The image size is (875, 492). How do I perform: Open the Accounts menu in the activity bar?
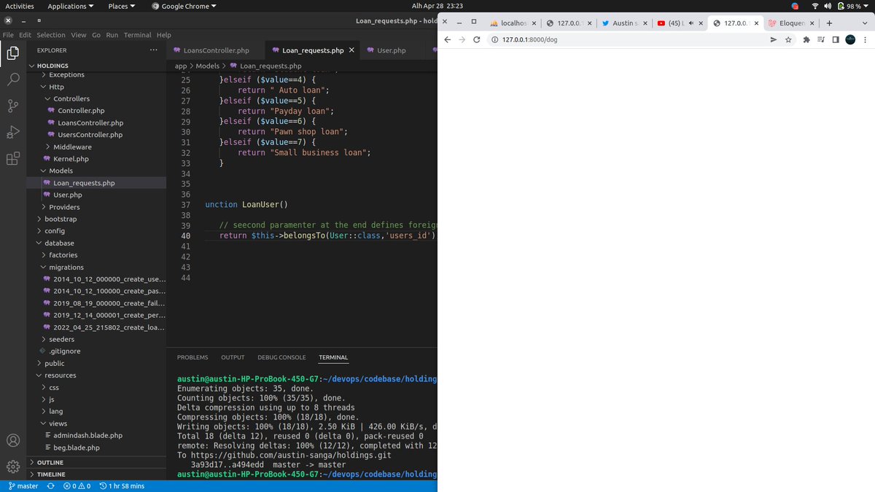(x=13, y=440)
